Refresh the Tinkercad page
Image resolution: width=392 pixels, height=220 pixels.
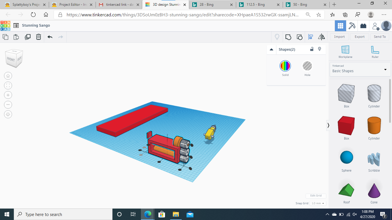[33, 15]
